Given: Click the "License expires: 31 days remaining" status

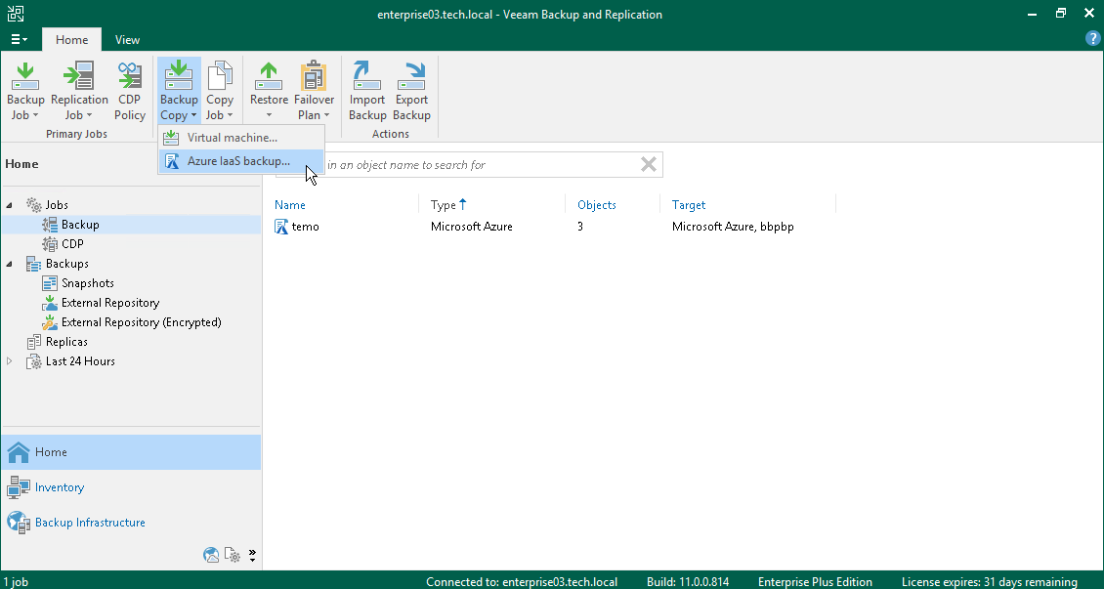Looking at the screenshot, I should 990,582.
